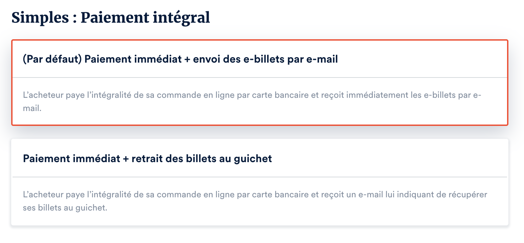
Task: Click the "ses billets au guichet." line
Action: point(65,207)
